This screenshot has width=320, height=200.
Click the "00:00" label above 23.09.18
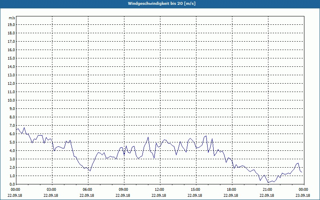tap(304, 190)
